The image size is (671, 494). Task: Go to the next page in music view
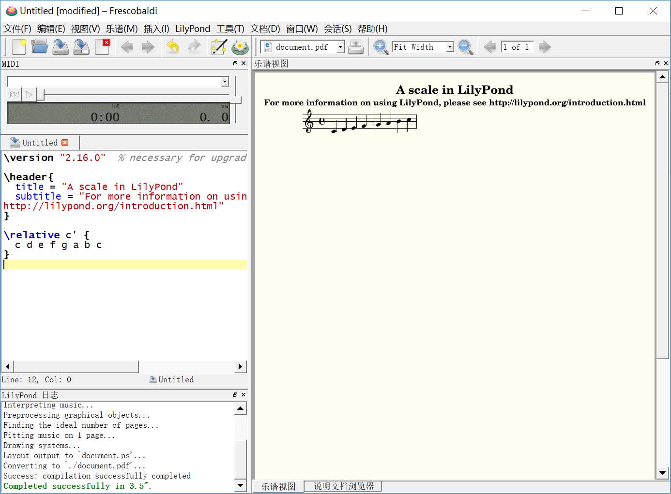coord(545,47)
